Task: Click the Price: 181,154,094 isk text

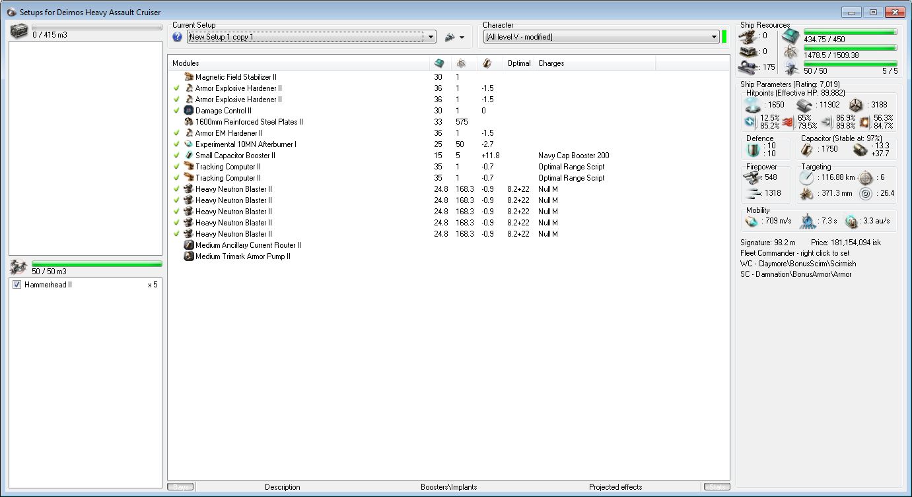Action: [846, 243]
